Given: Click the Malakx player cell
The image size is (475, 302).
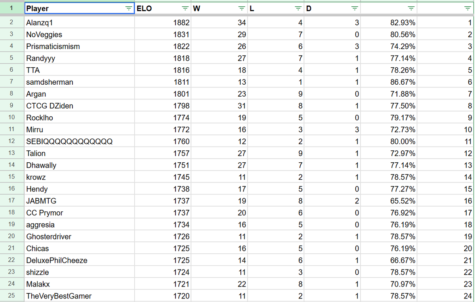Looking at the screenshot, I should coord(79,284).
